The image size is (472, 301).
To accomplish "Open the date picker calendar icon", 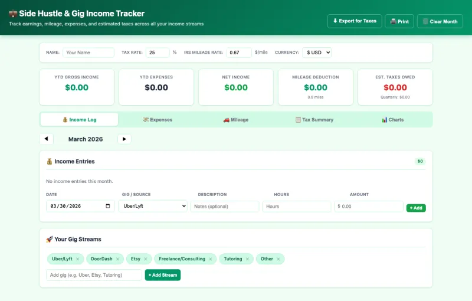I will 108,206.
